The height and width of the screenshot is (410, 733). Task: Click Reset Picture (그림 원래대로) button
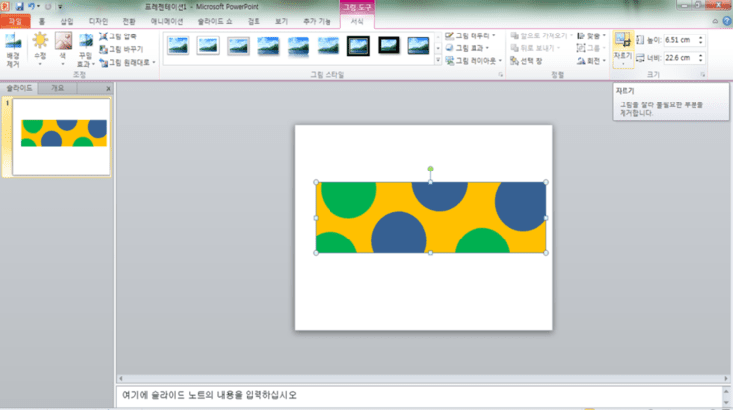127,62
